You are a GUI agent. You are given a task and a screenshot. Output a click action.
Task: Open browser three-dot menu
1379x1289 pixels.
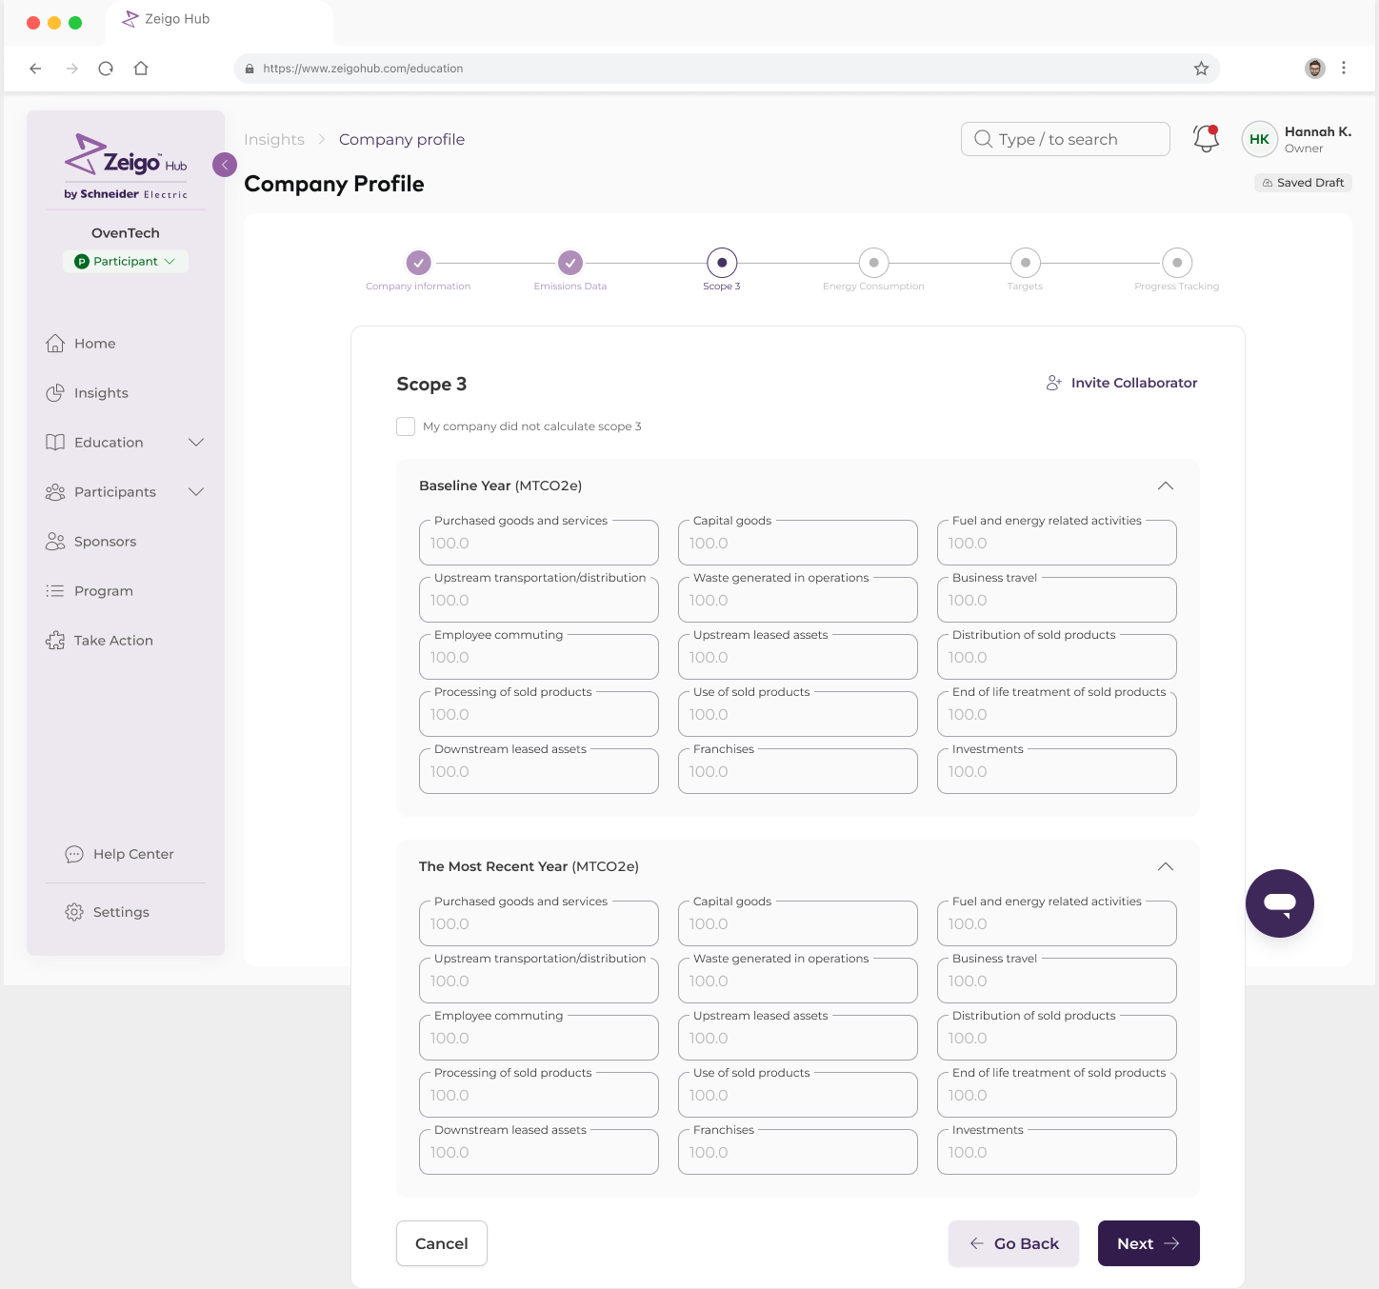click(1344, 69)
